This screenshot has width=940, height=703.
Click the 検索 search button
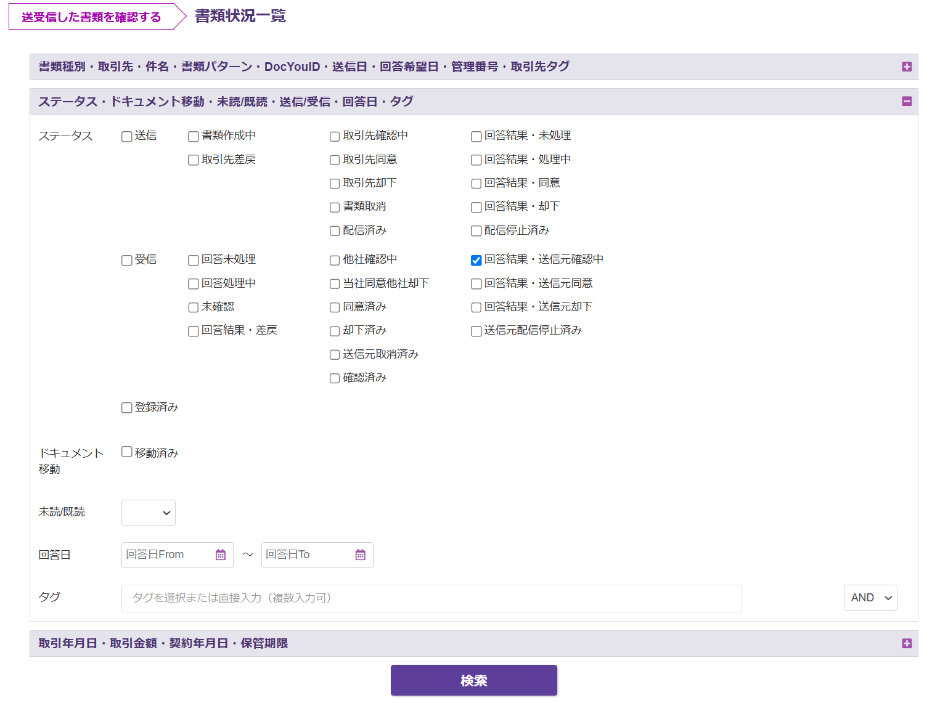tap(474, 680)
